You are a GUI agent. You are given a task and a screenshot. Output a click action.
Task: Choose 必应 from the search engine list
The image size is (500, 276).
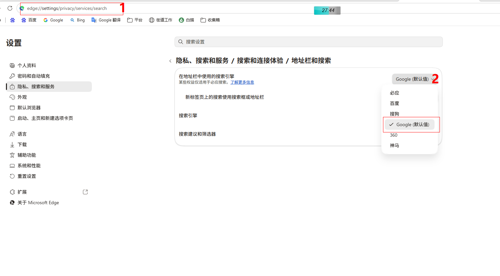click(x=410, y=93)
